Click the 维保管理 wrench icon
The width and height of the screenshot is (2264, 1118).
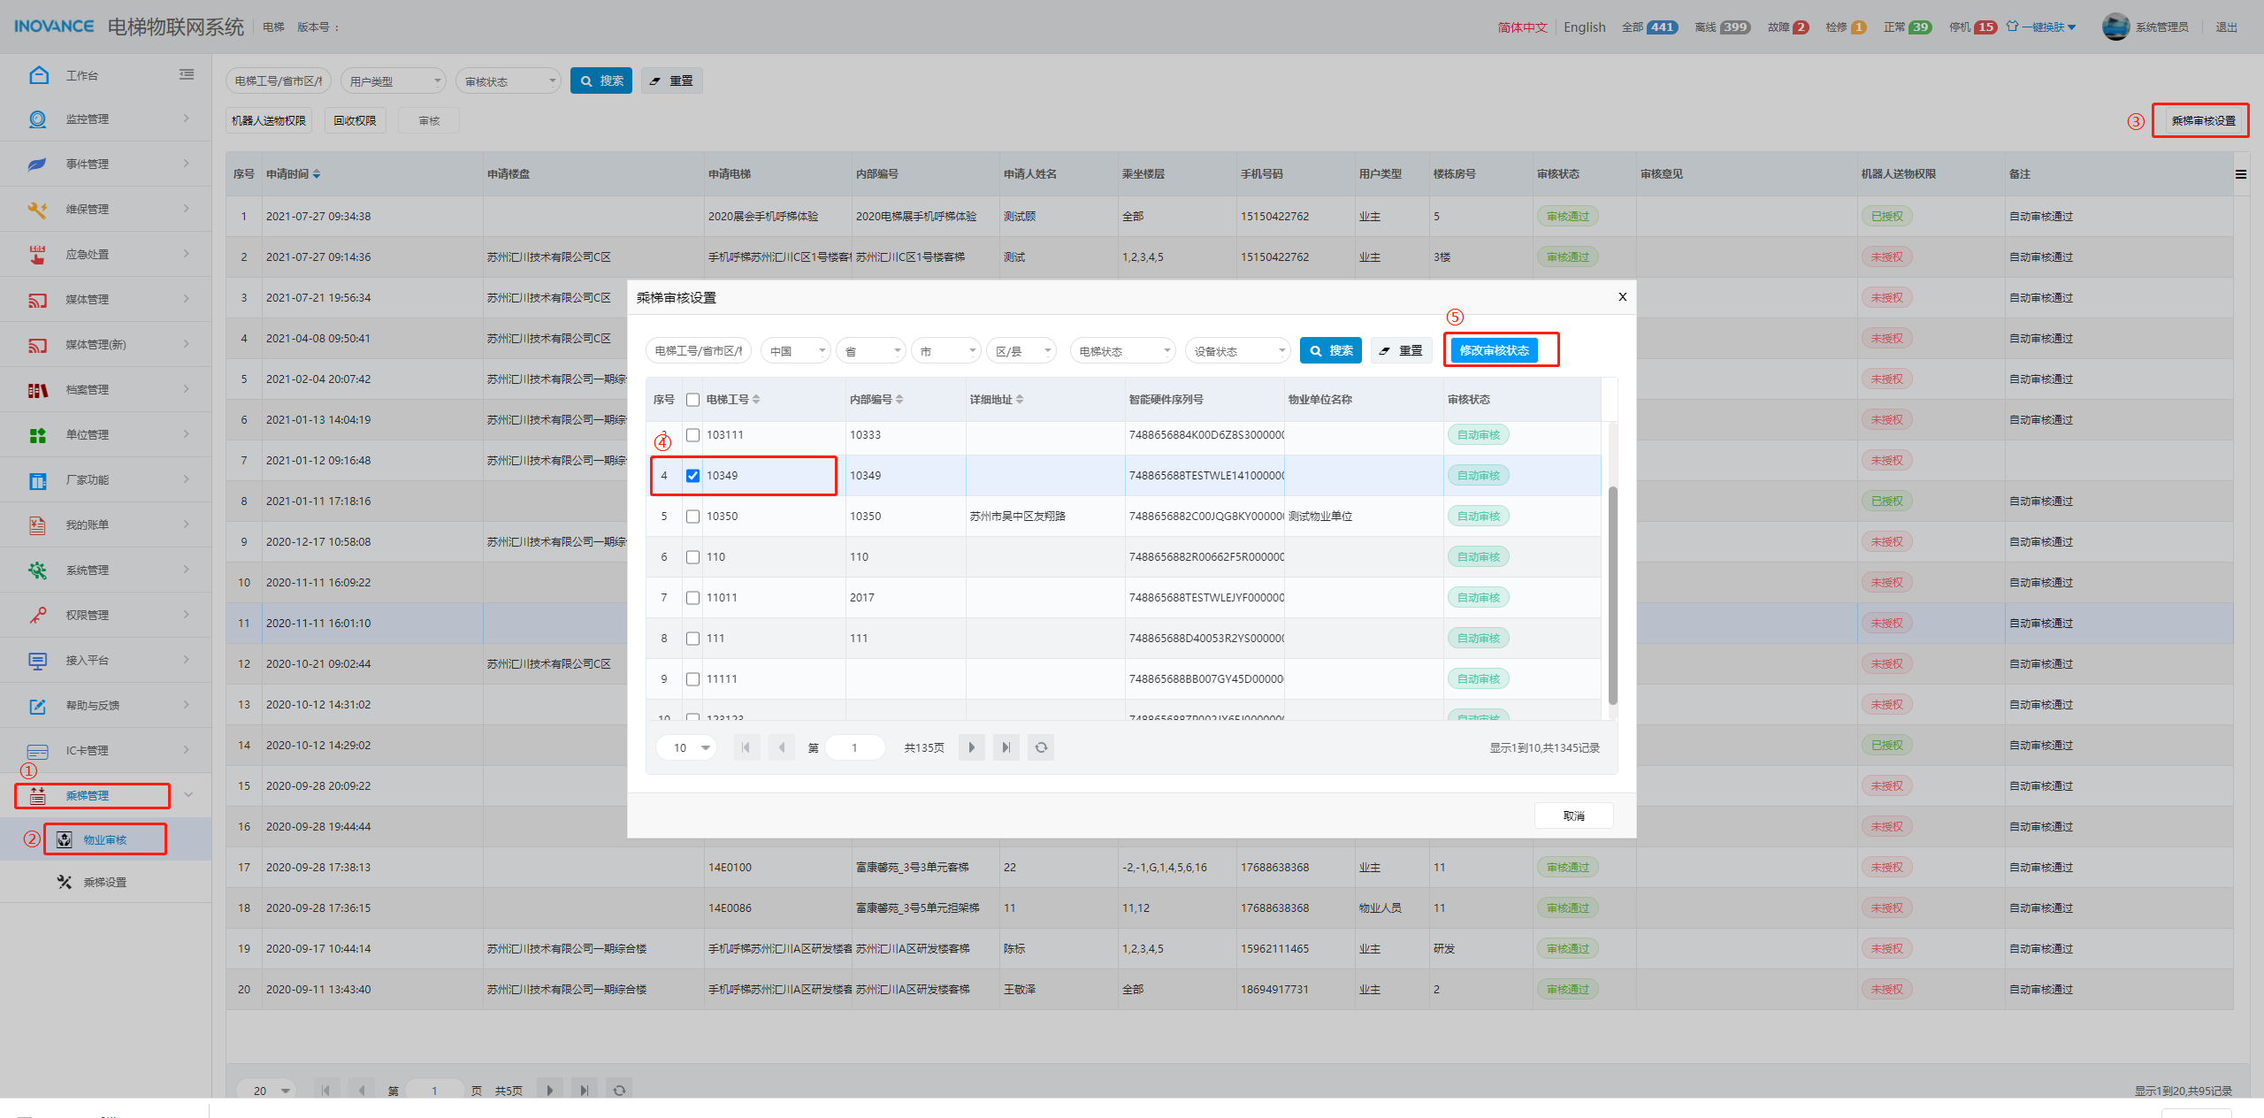coord(37,210)
